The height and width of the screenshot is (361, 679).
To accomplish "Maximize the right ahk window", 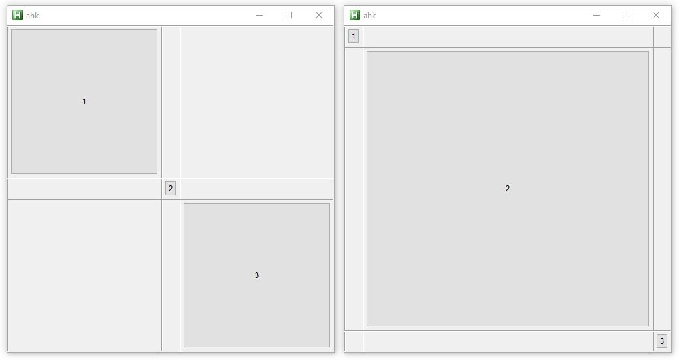I will (x=626, y=15).
